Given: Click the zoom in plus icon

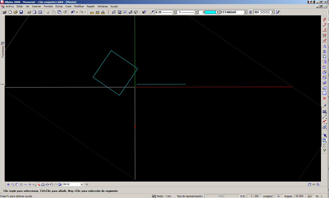Looking at the screenshot, I should (30, 185).
